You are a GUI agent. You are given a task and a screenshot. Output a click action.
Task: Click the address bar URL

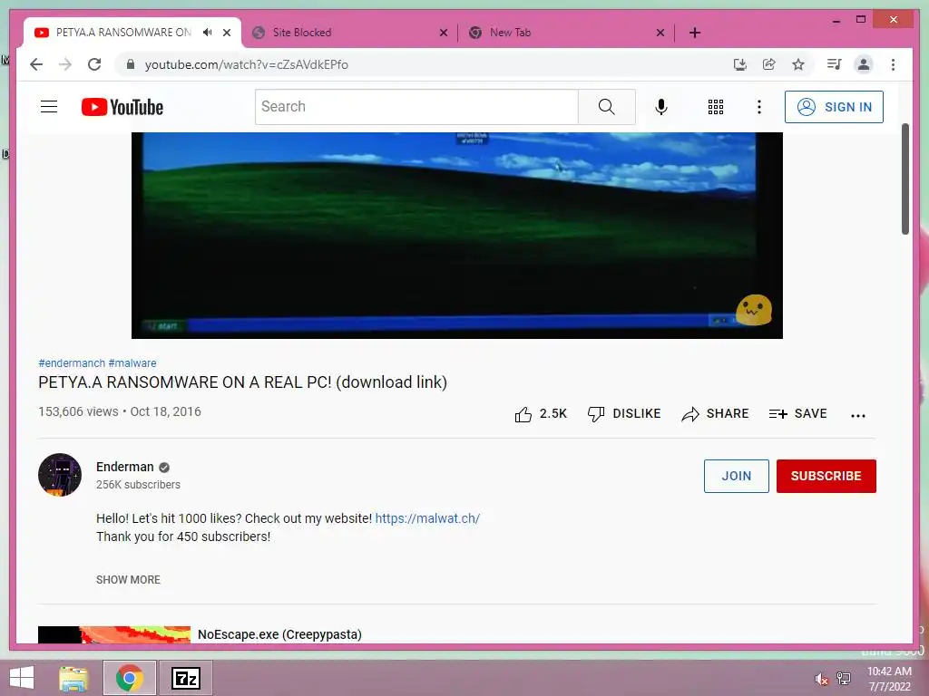point(247,64)
